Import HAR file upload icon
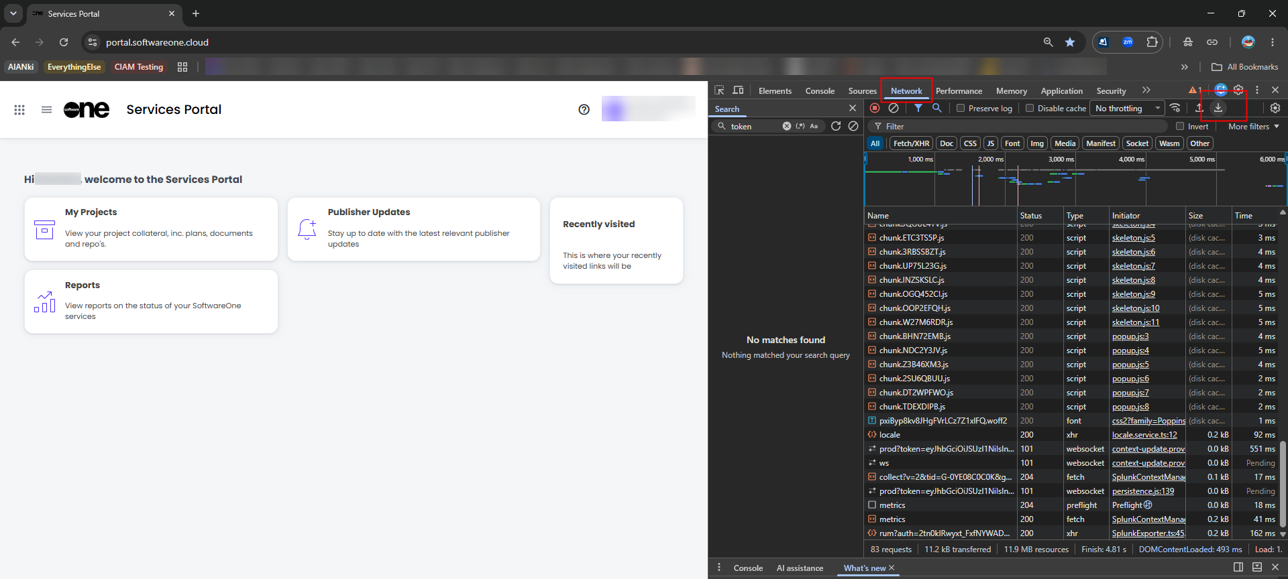Image resolution: width=1288 pixels, height=579 pixels. point(1199,108)
